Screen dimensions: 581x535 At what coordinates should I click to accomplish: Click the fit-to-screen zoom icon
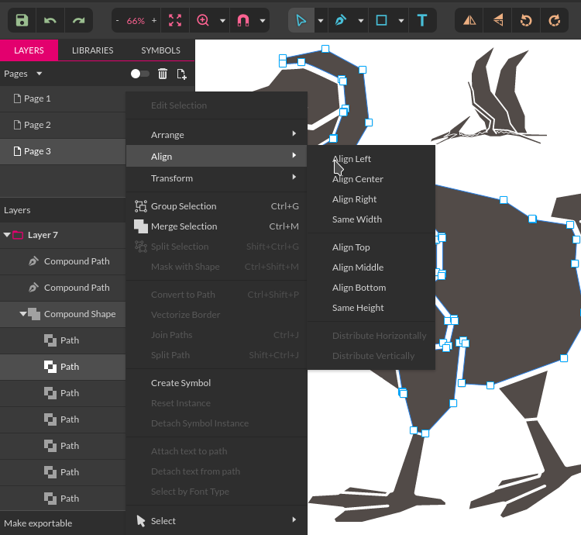click(175, 20)
